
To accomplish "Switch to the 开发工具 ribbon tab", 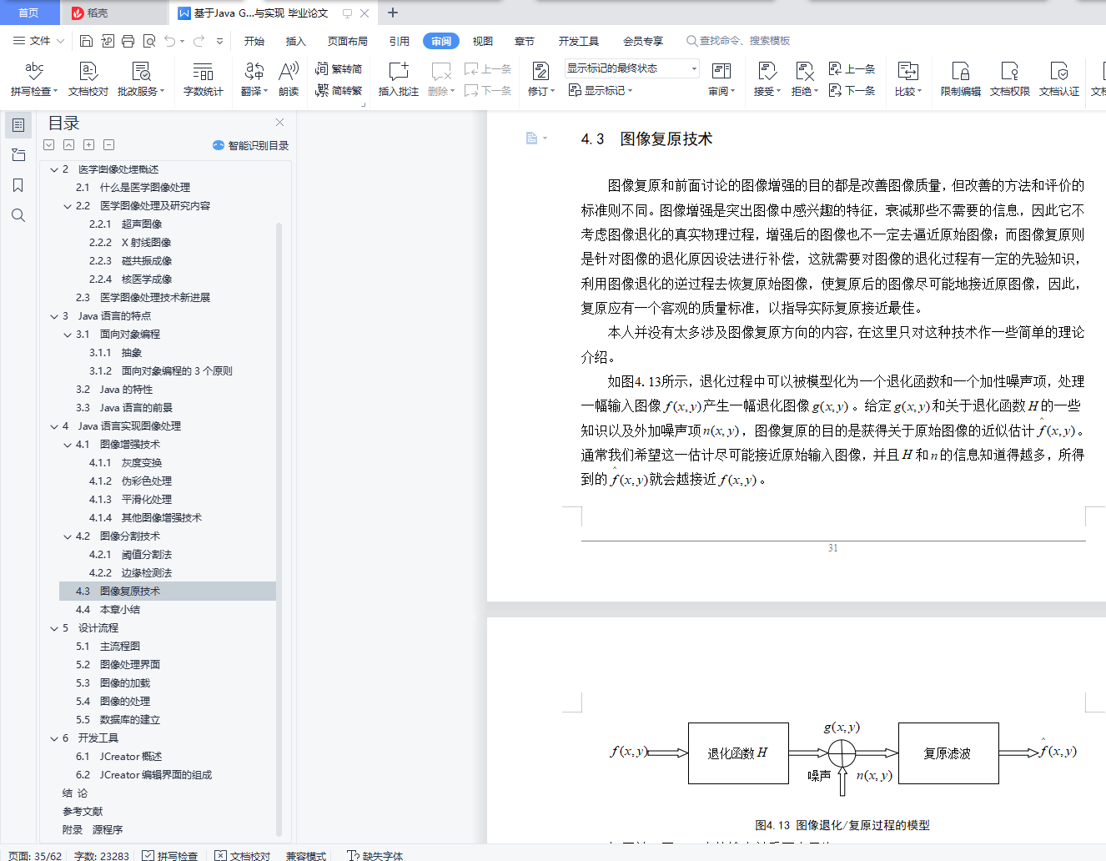I will [x=579, y=41].
